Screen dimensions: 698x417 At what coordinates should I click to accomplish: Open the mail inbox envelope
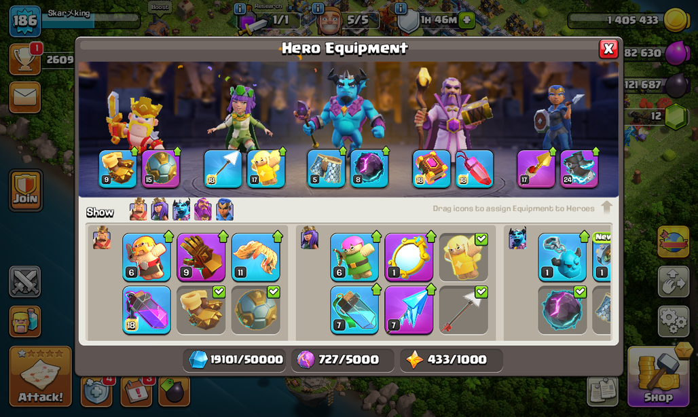point(25,97)
